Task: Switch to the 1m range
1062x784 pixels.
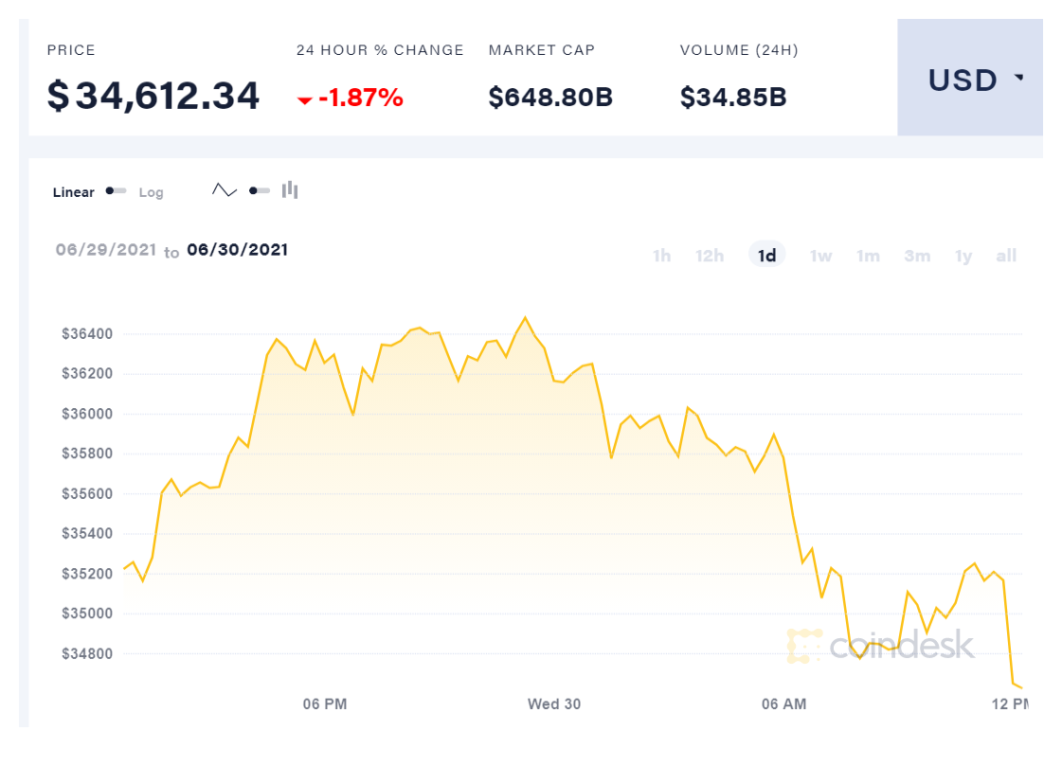Action: click(868, 256)
